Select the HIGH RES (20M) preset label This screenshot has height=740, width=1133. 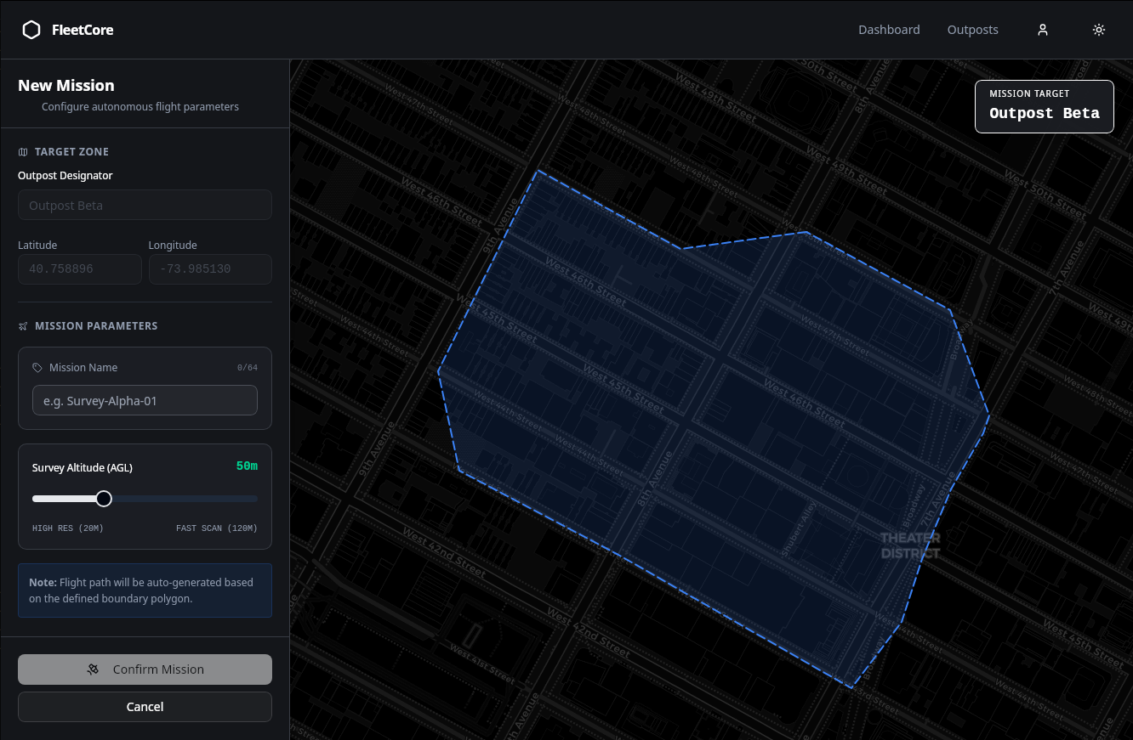pos(67,528)
